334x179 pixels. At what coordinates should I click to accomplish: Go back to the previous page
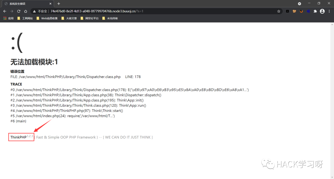coord(5,11)
